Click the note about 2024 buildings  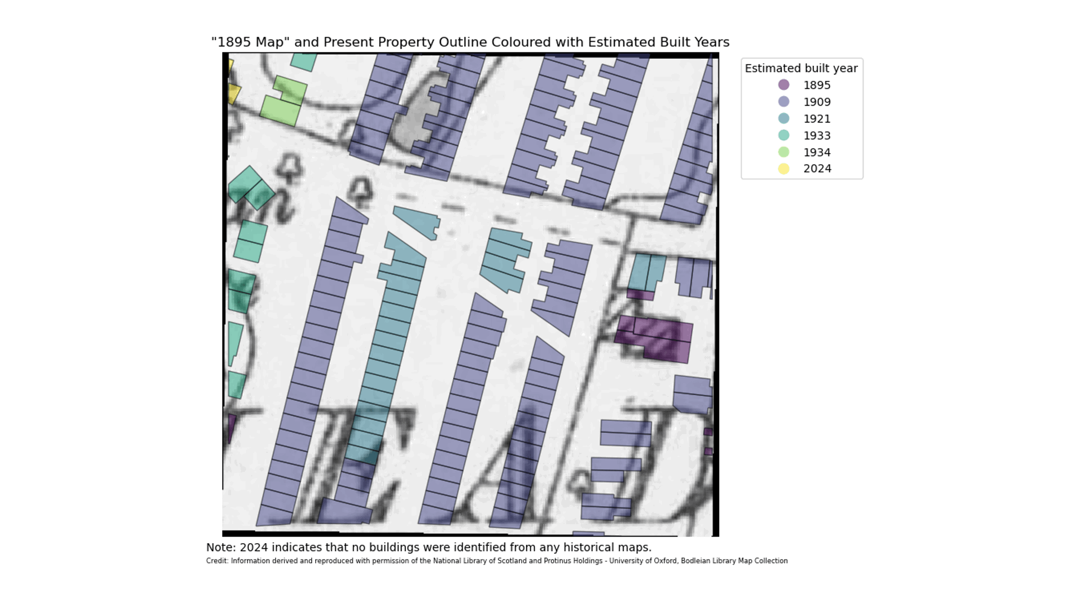(429, 548)
